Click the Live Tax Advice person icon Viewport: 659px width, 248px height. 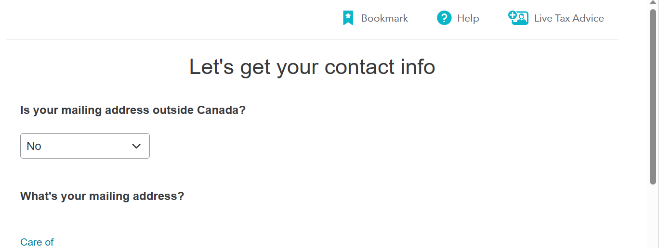(518, 18)
